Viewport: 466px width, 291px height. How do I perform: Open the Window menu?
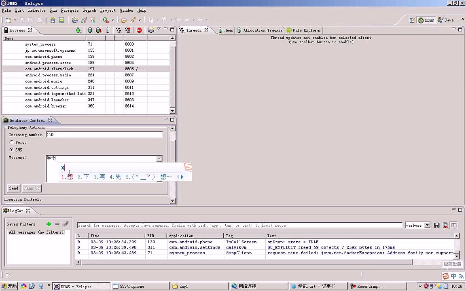[x=126, y=11]
